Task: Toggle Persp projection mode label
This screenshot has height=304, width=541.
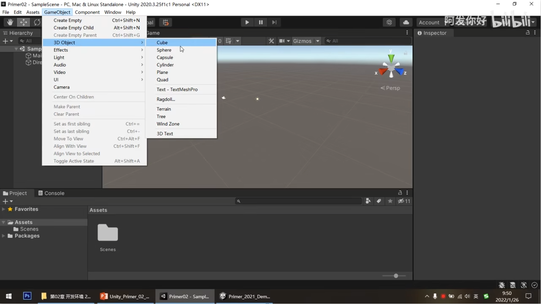Action: 390,88
